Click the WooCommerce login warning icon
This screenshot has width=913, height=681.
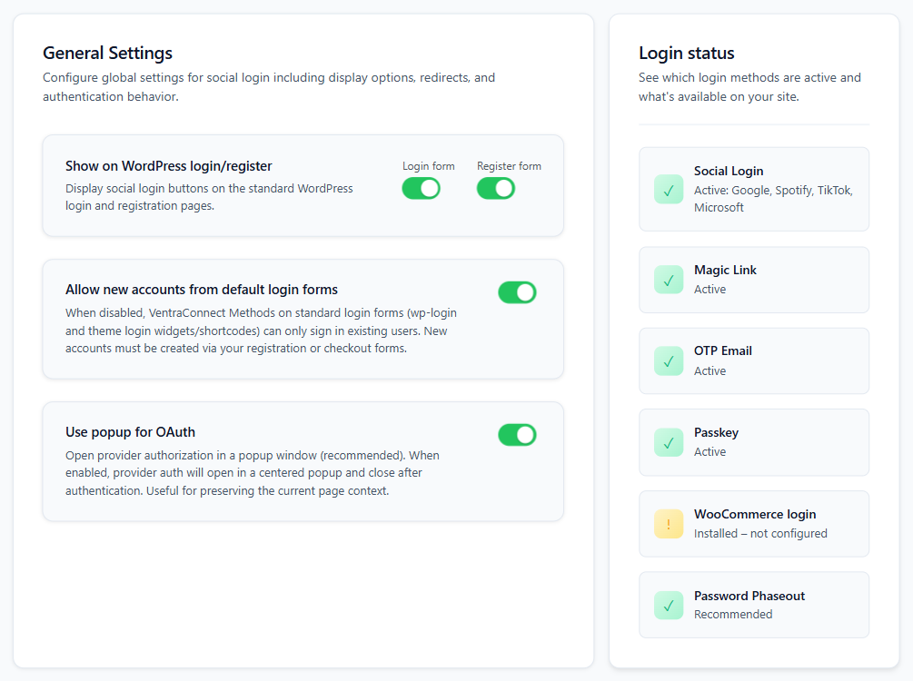pyautogui.click(x=669, y=524)
